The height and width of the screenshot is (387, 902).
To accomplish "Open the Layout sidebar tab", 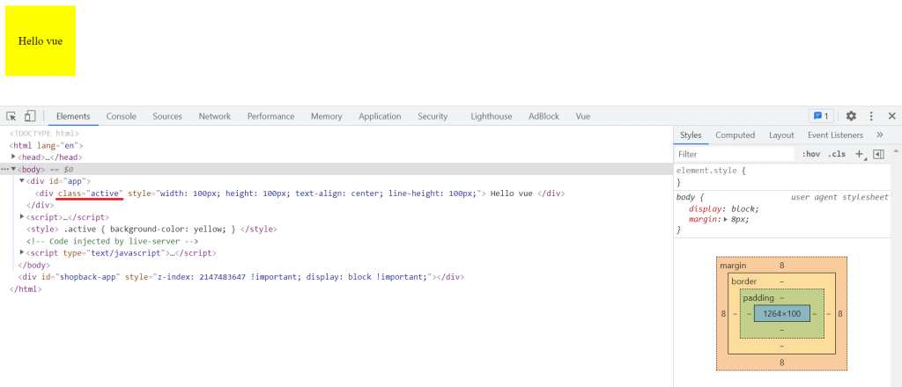I will click(x=782, y=135).
